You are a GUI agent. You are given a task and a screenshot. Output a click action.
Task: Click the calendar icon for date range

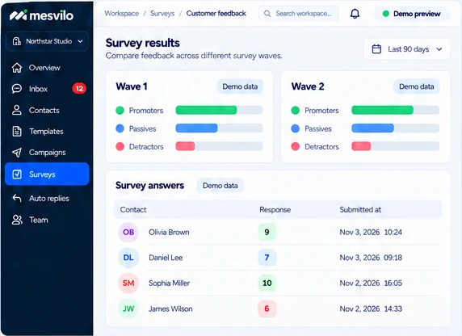coord(376,49)
